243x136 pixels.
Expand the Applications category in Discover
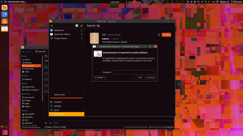point(66,30)
